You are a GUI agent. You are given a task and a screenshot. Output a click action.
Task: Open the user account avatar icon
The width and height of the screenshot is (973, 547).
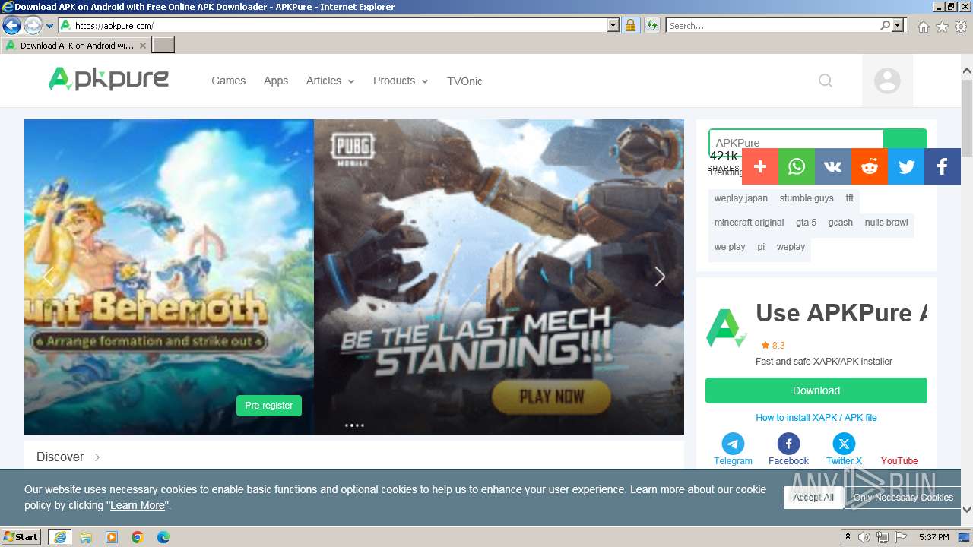pos(887,81)
